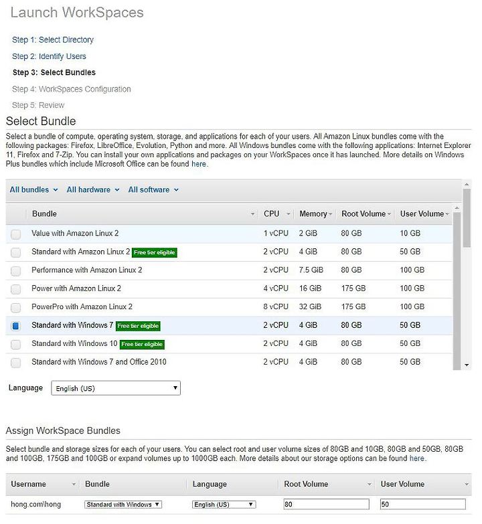This screenshot has height=524, width=482.
Task: Click the Memory column header
Action: point(313,214)
